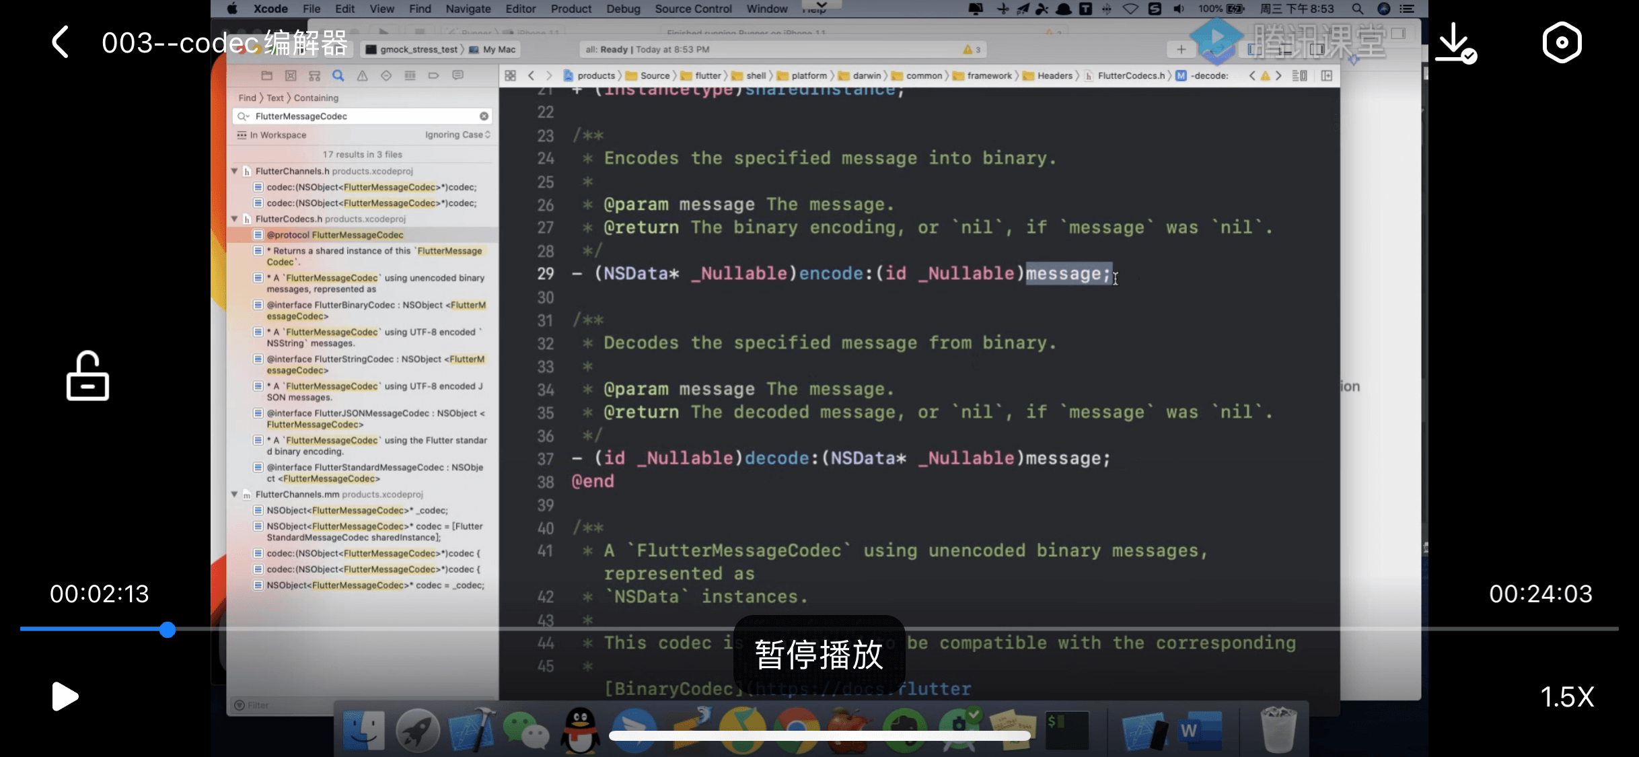Change the 1.5X playback speed
Screen dimensions: 1639x757
click(1567, 697)
